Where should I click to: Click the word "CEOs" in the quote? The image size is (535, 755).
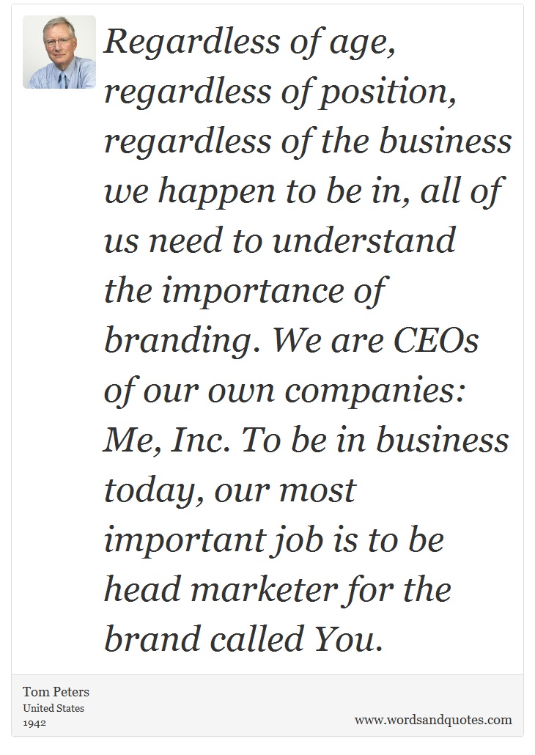(436, 342)
